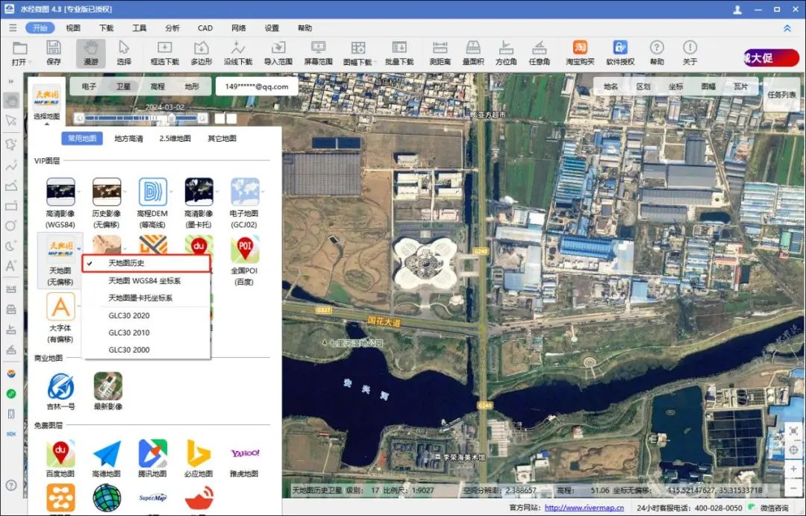This screenshot has height=516, width=806.
Task: Click the user account icon in title bar
Action: pyautogui.click(x=737, y=9)
